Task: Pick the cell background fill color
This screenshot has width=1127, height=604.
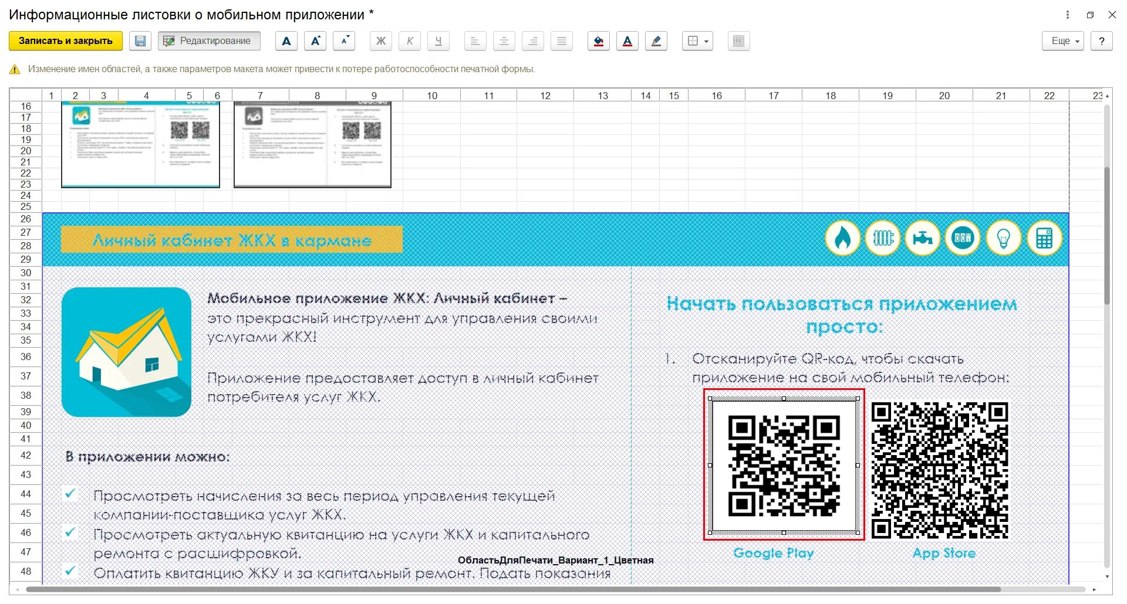Action: click(x=598, y=41)
